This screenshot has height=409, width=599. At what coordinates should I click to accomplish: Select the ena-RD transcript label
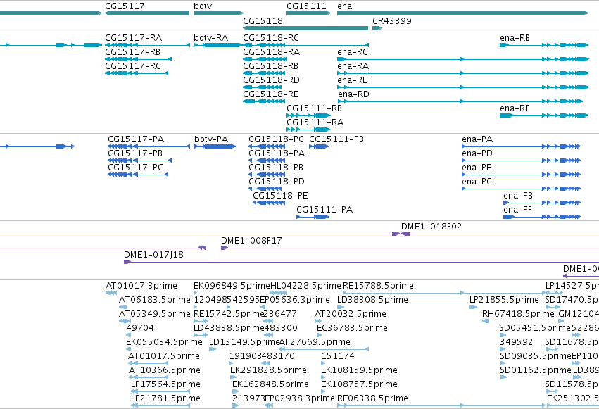coord(353,94)
